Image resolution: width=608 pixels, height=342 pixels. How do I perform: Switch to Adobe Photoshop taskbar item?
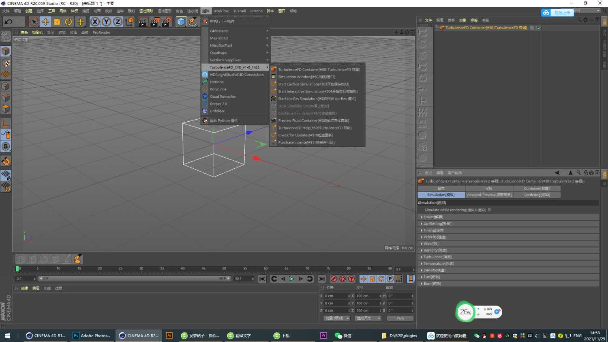pos(92,336)
